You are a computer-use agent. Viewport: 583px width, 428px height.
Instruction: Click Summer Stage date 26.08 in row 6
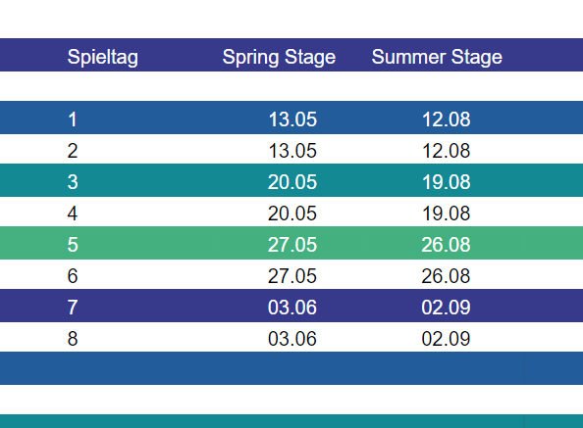click(447, 276)
